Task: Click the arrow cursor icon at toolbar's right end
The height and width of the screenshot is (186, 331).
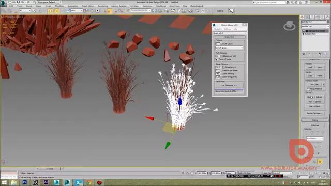Action: pos(231,11)
